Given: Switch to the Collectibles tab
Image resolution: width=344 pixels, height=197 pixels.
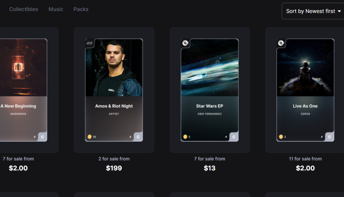Looking at the screenshot, I should [24, 9].
